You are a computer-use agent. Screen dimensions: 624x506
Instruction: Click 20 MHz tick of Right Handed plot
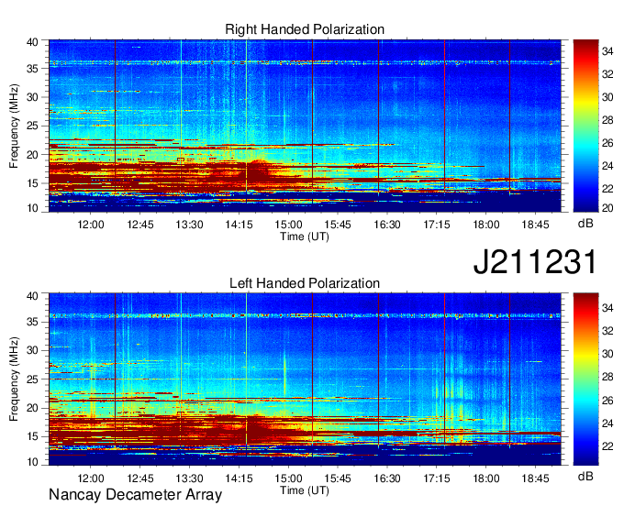pos(32,155)
